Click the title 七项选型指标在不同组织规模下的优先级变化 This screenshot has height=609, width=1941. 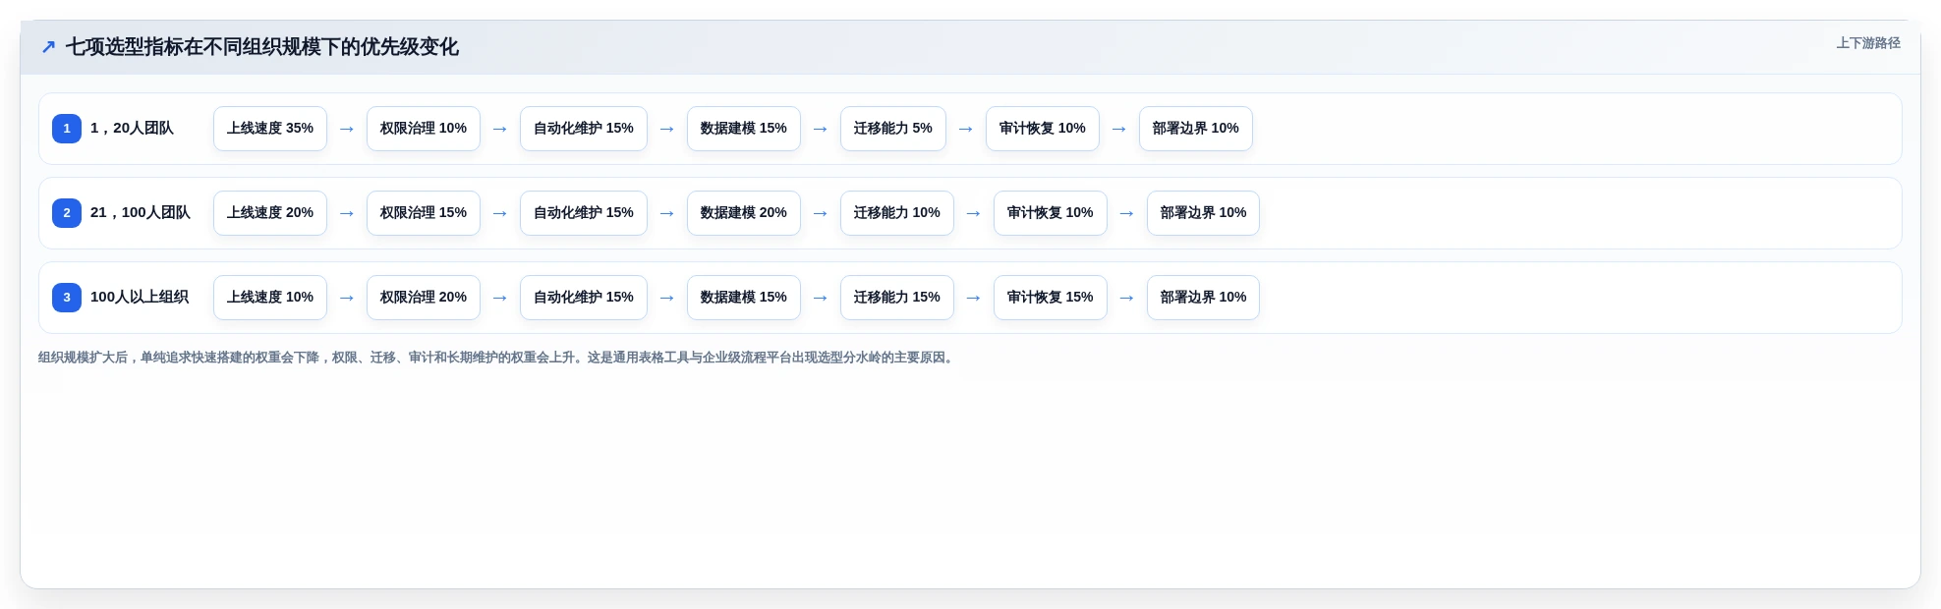pos(261,47)
